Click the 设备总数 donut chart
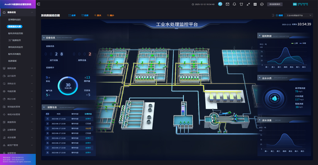Image resolution: width=318 pixels, height=165 pixels. click(x=68, y=86)
